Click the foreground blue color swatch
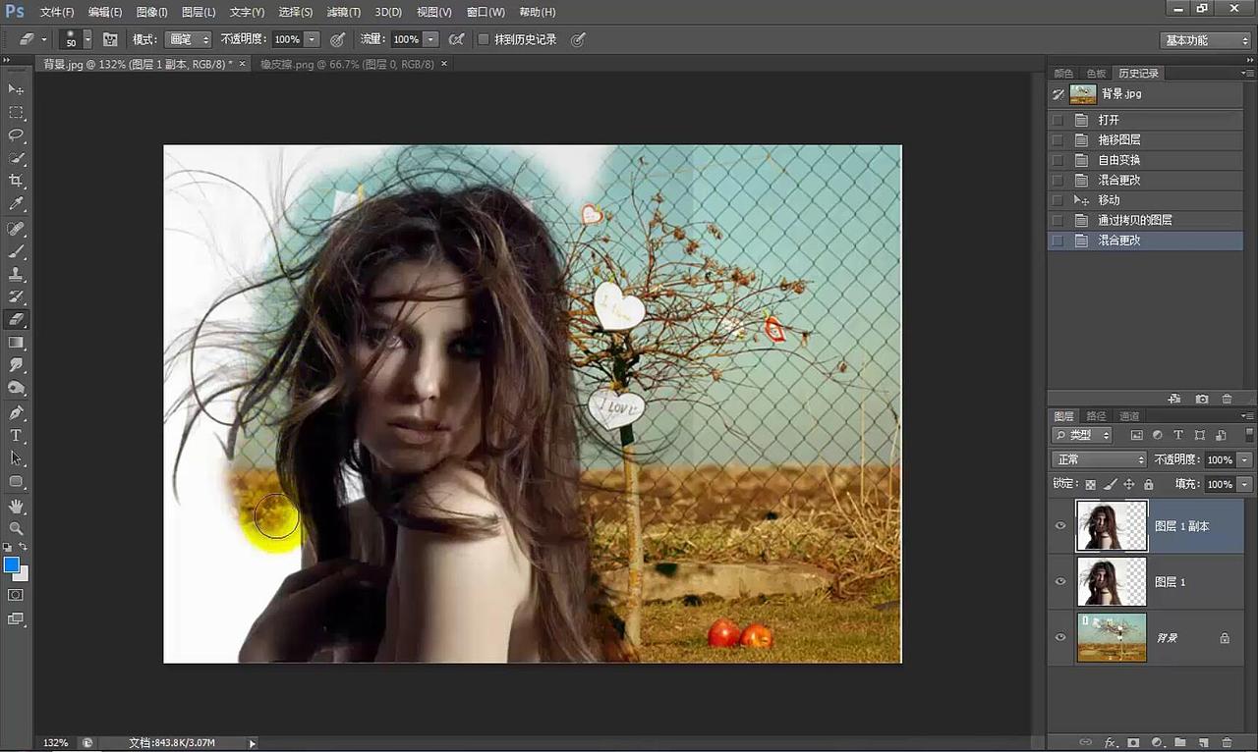1258x752 pixels. click(11, 564)
